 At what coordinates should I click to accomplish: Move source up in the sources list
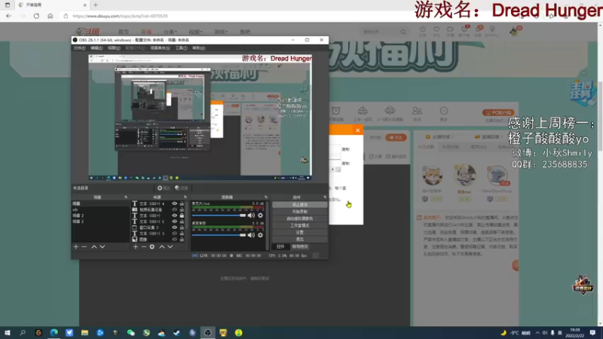[161, 247]
